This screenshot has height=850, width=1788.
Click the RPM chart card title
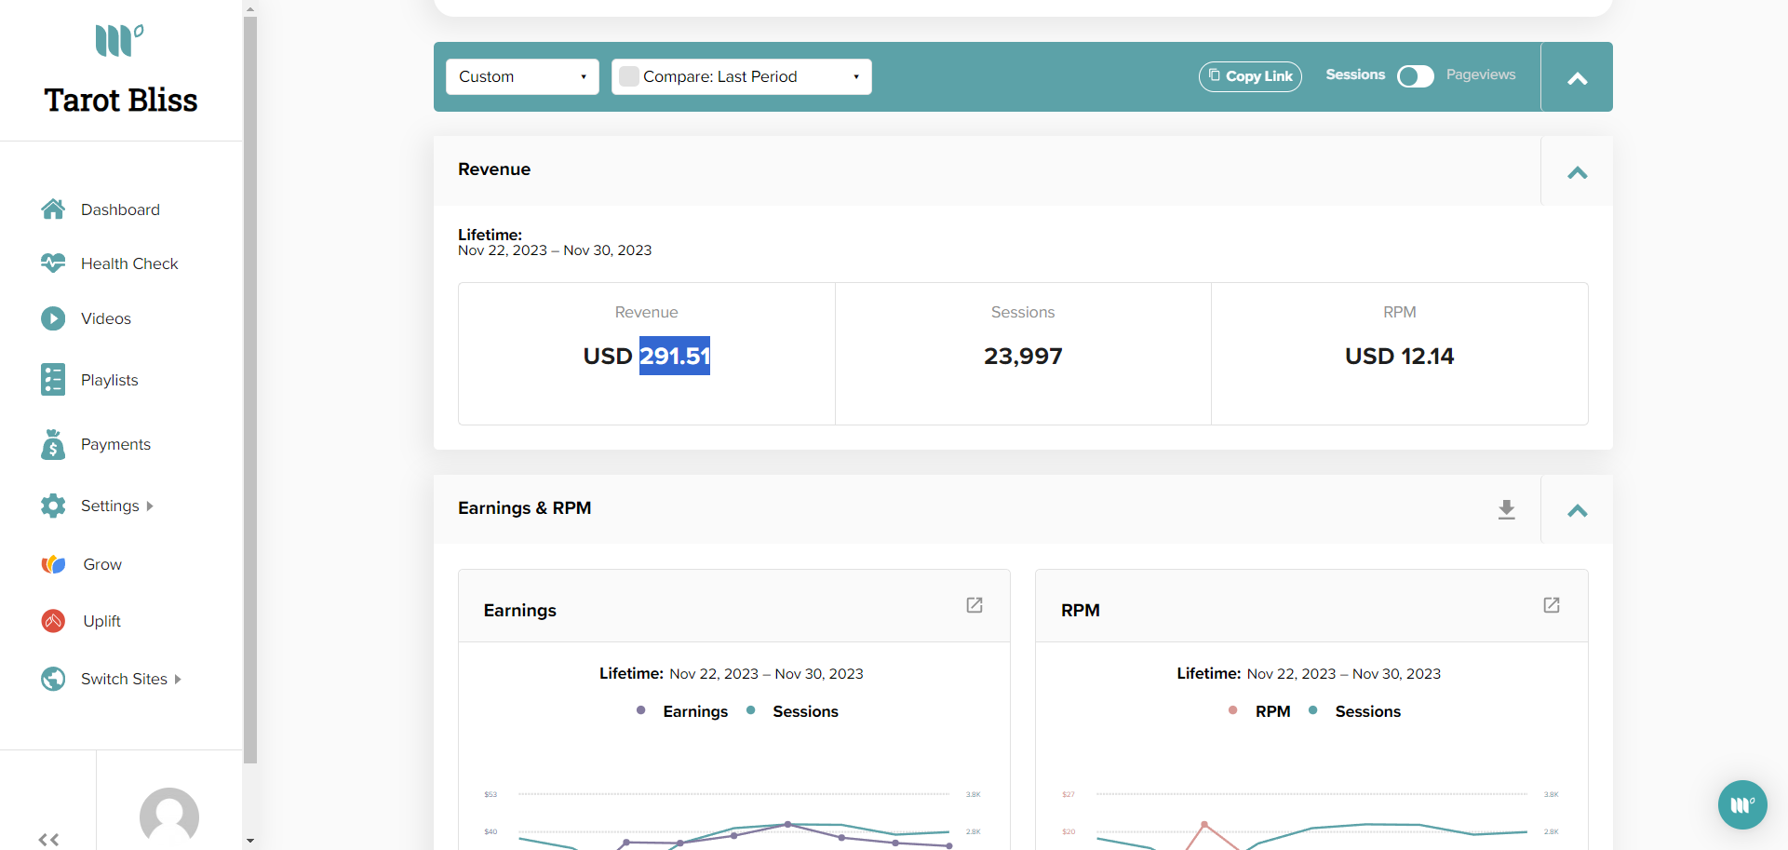point(1081,611)
